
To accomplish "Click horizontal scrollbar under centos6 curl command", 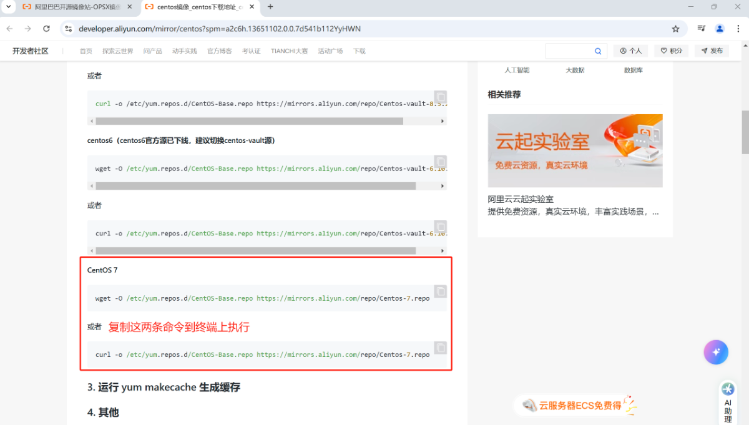I will (x=255, y=251).
